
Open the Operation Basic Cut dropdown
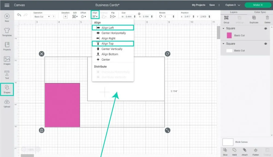coord(42,17)
